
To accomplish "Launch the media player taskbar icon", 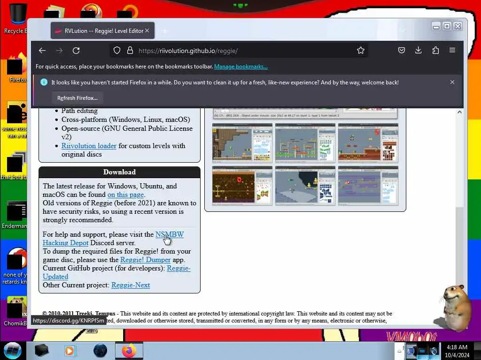I will tap(70, 351).
